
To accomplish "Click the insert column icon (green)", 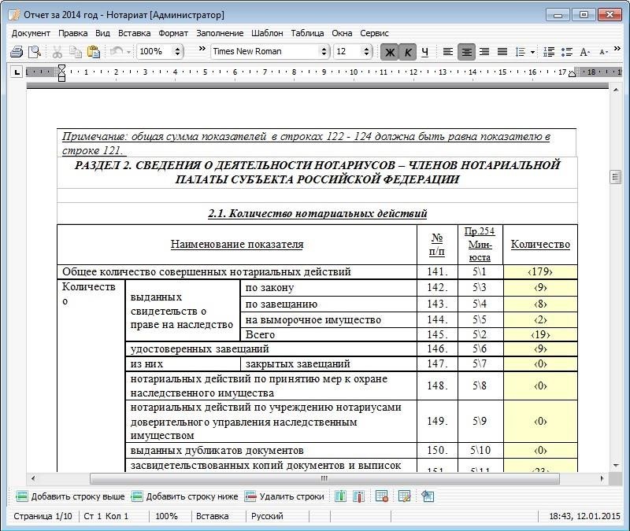I will click(x=340, y=496).
